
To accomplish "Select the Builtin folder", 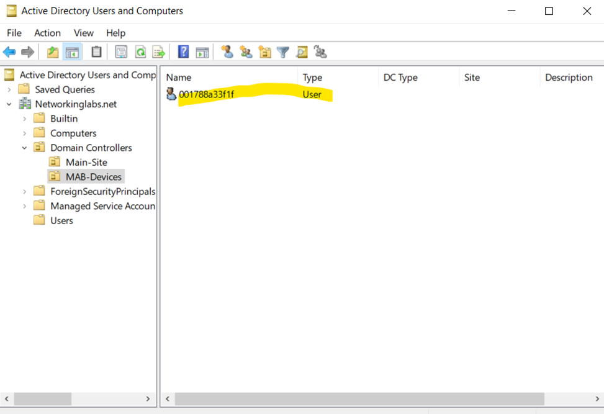I will point(64,119).
